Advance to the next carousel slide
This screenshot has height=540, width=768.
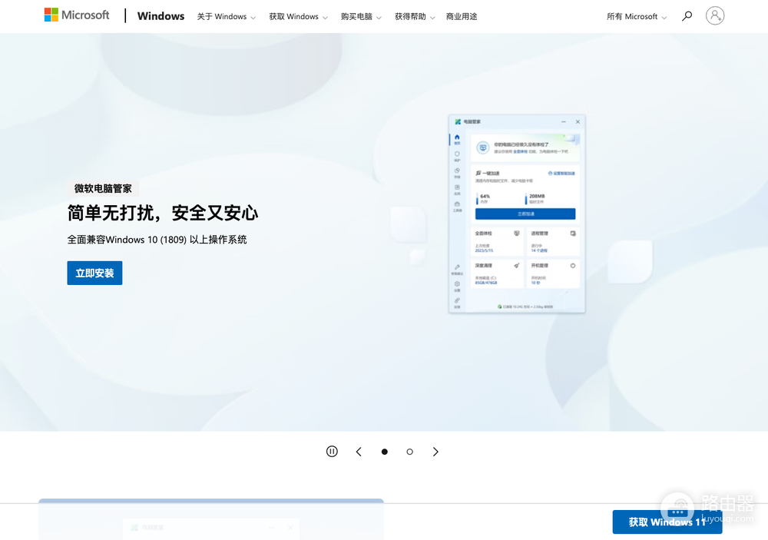(435, 452)
